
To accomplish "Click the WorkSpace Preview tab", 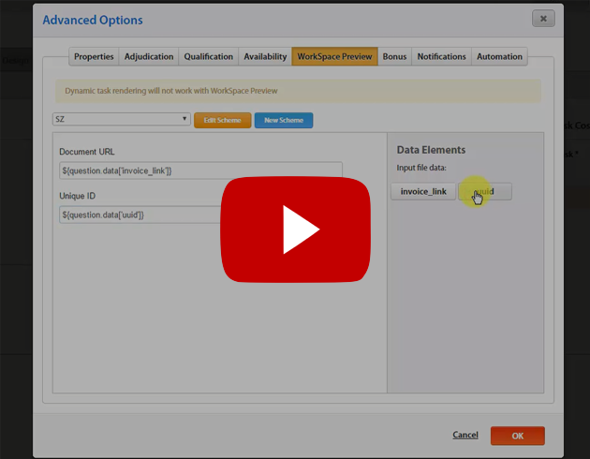I will (x=334, y=56).
